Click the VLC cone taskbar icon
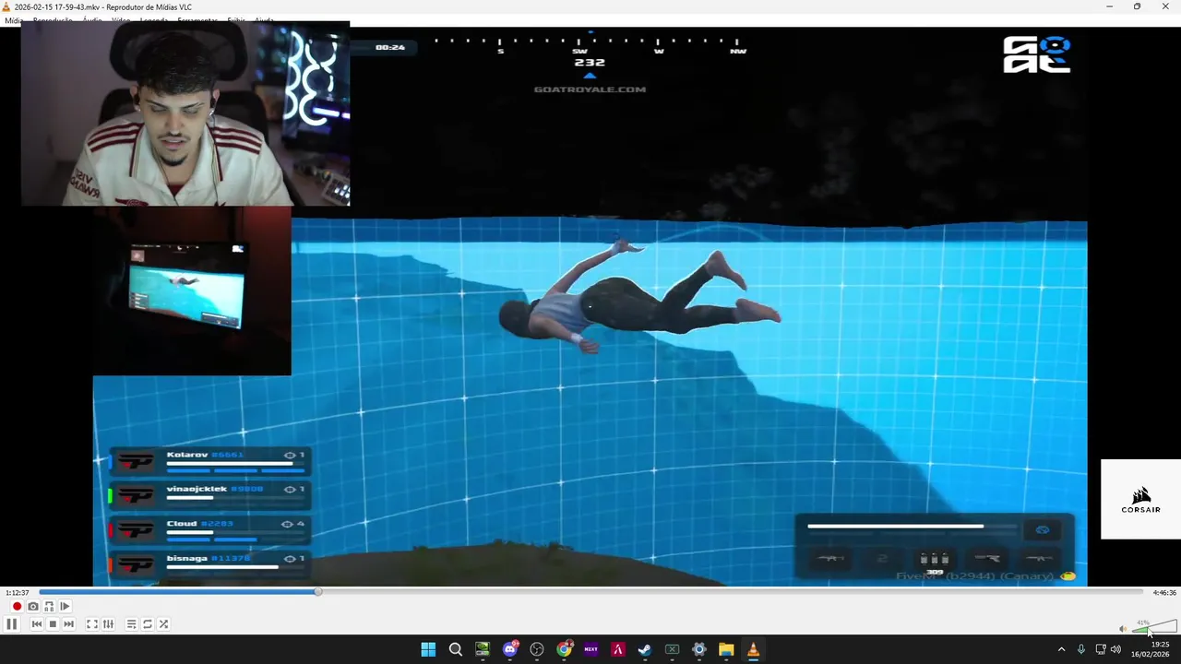Viewport: 1181px width, 664px height. pos(753,649)
